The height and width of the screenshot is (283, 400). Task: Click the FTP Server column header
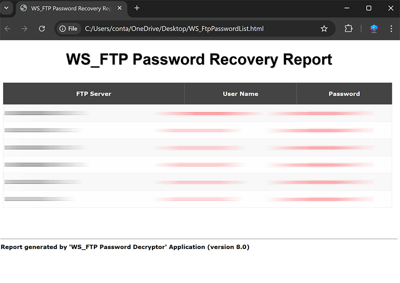pos(93,93)
